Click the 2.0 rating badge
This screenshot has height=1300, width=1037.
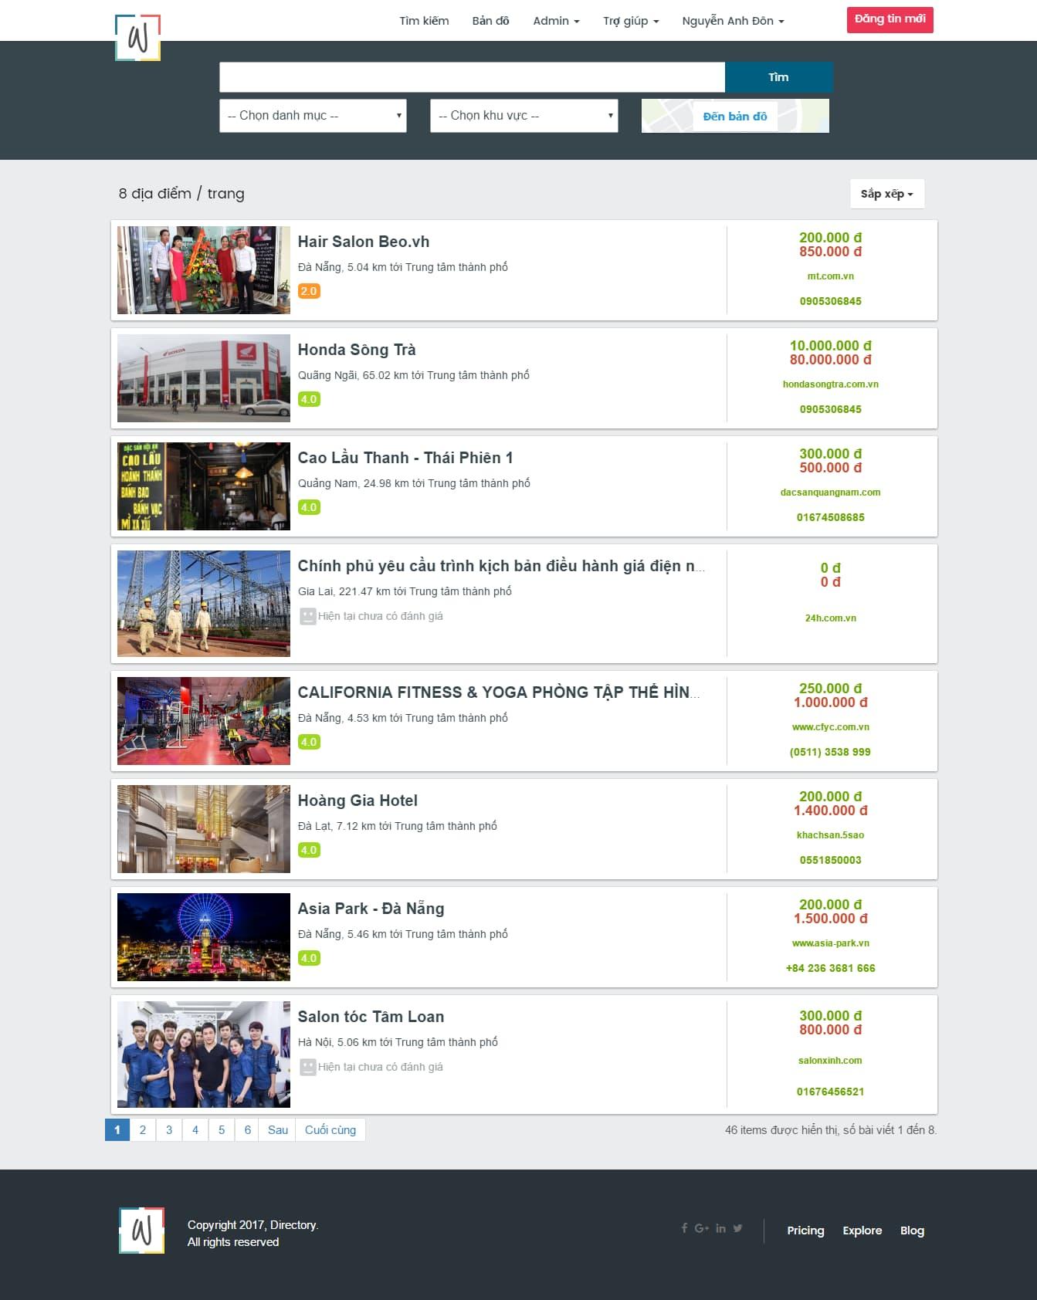click(309, 291)
